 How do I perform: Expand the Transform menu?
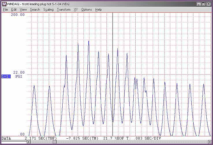pos(63,10)
